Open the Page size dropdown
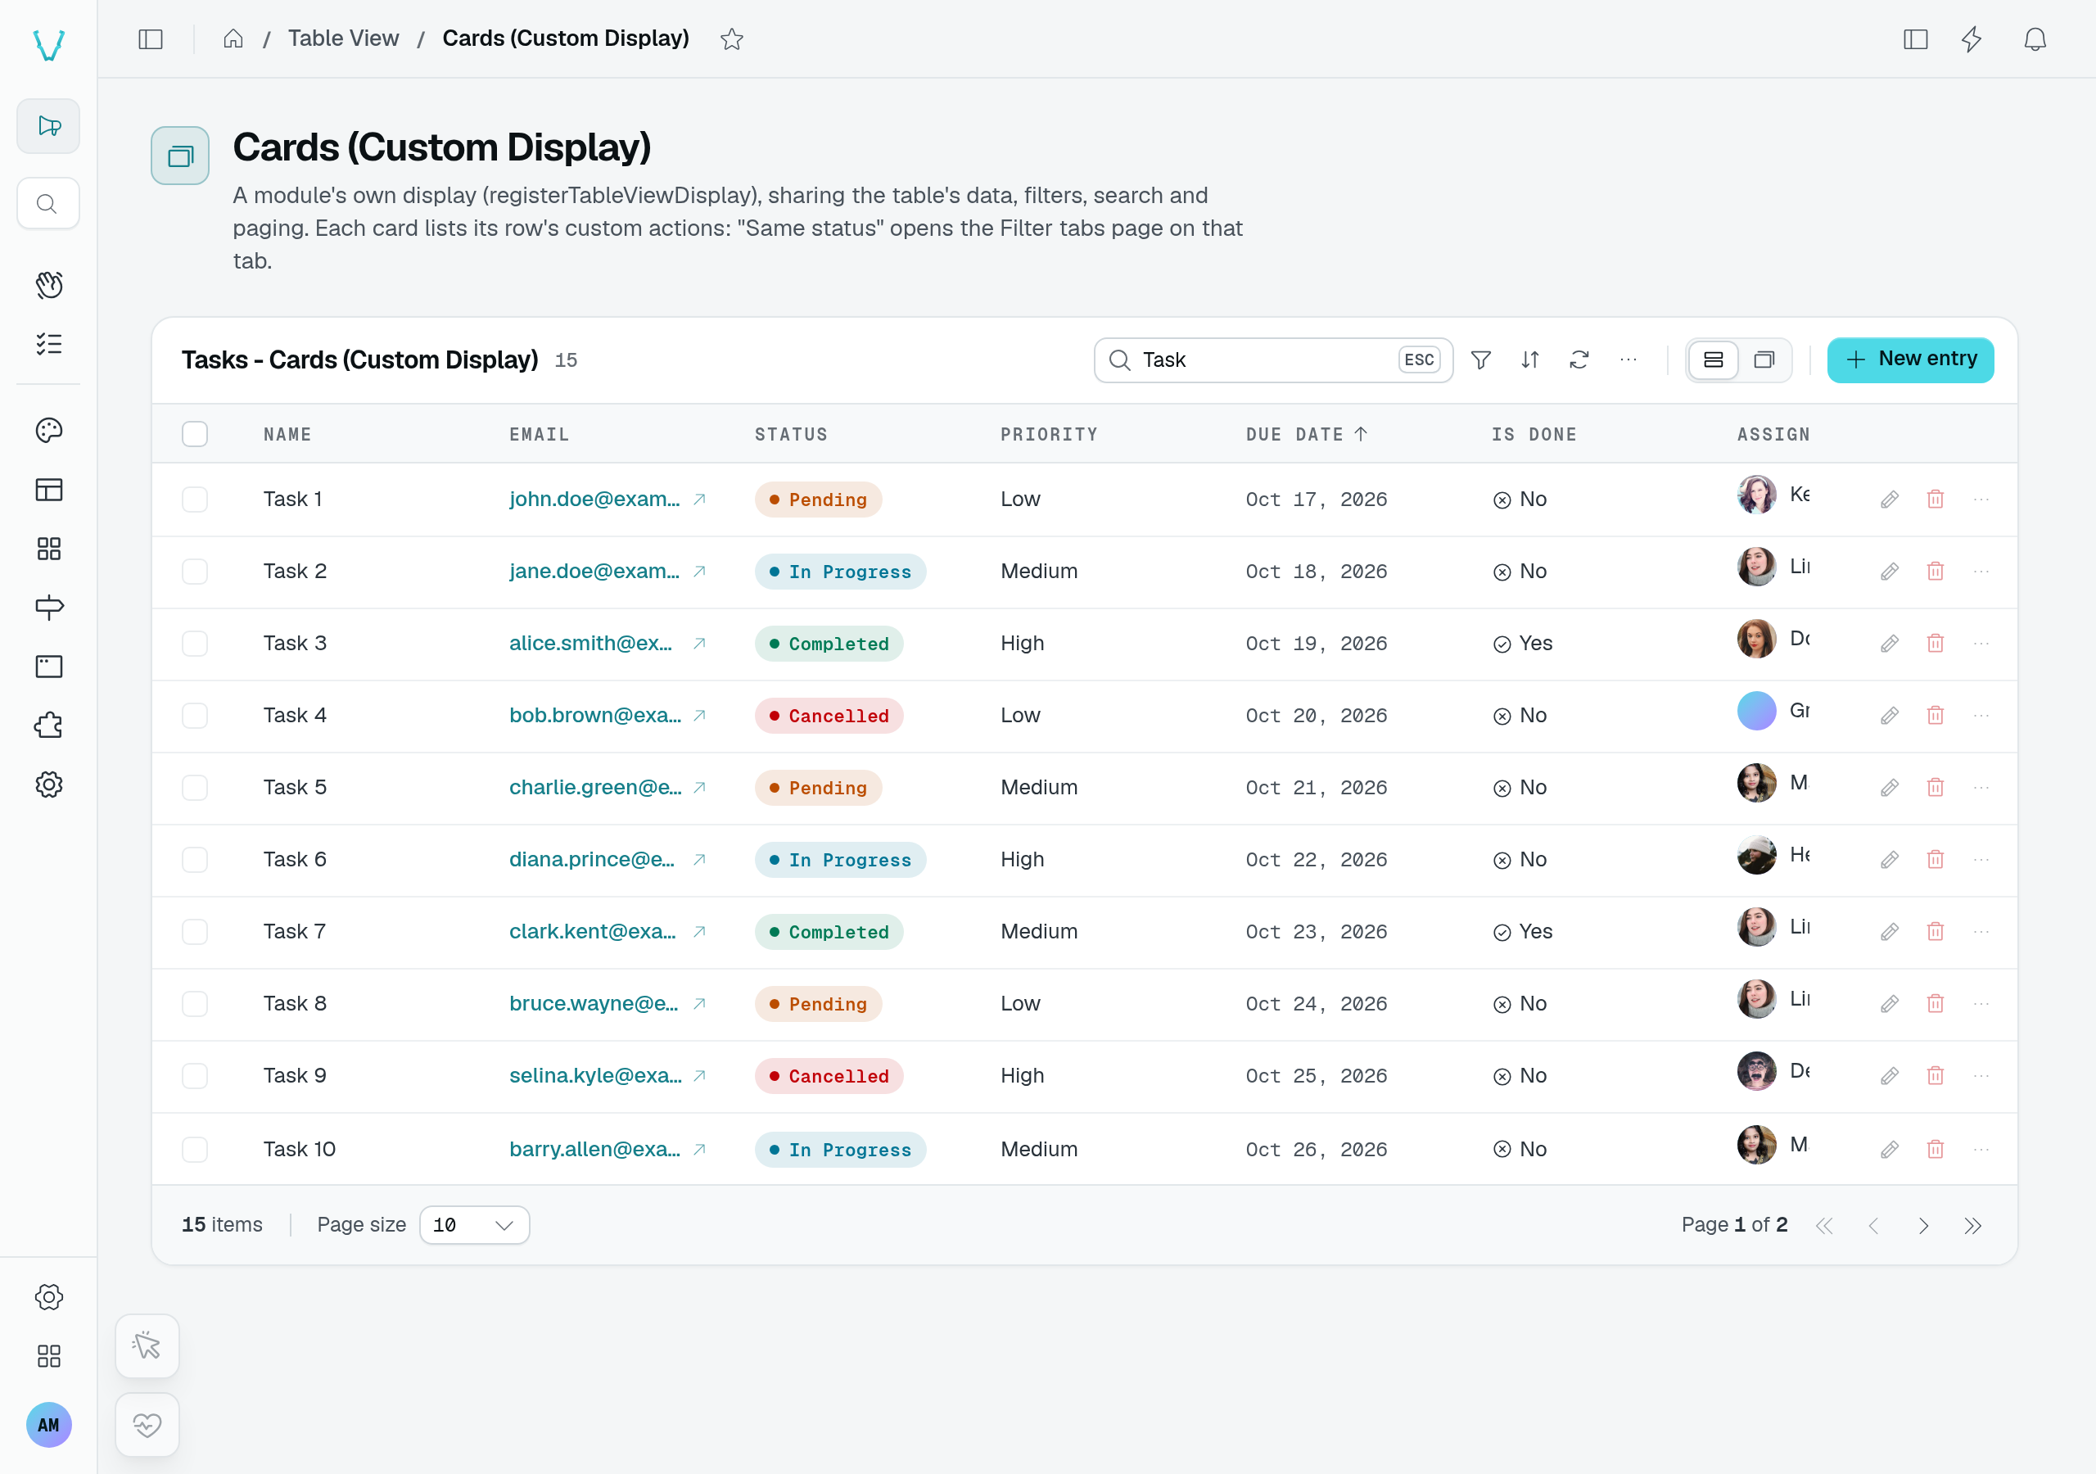2096x1474 pixels. tap(474, 1226)
